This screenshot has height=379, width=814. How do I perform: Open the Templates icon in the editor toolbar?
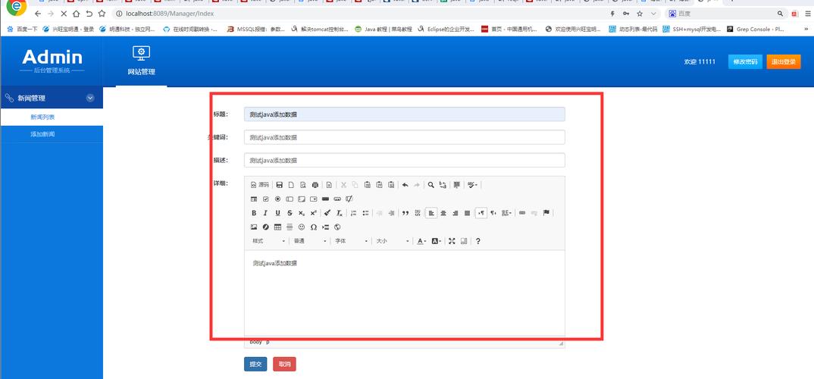click(329, 185)
